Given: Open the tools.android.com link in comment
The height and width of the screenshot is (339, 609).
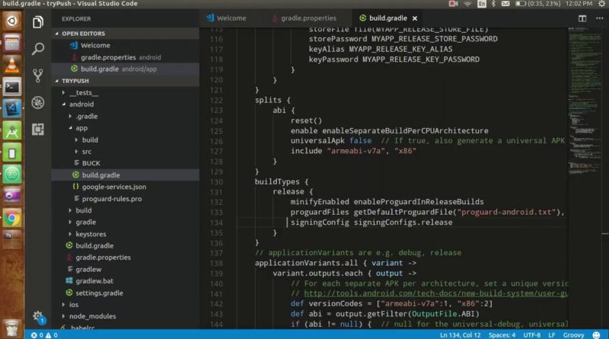Looking at the screenshot, I should point(435,293).
